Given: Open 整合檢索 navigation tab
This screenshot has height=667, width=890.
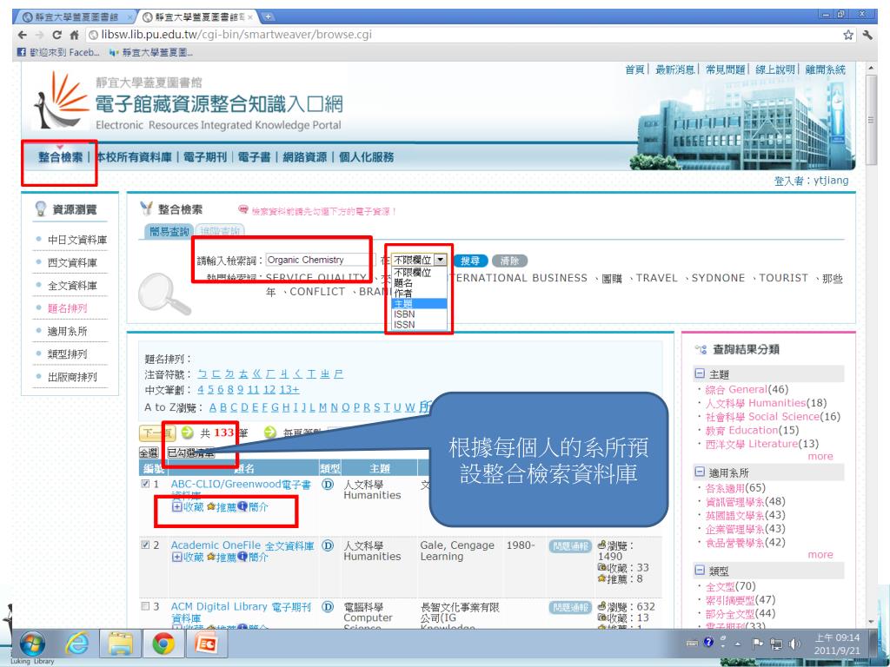Looking at the screenshot, I should click(60, 157).
